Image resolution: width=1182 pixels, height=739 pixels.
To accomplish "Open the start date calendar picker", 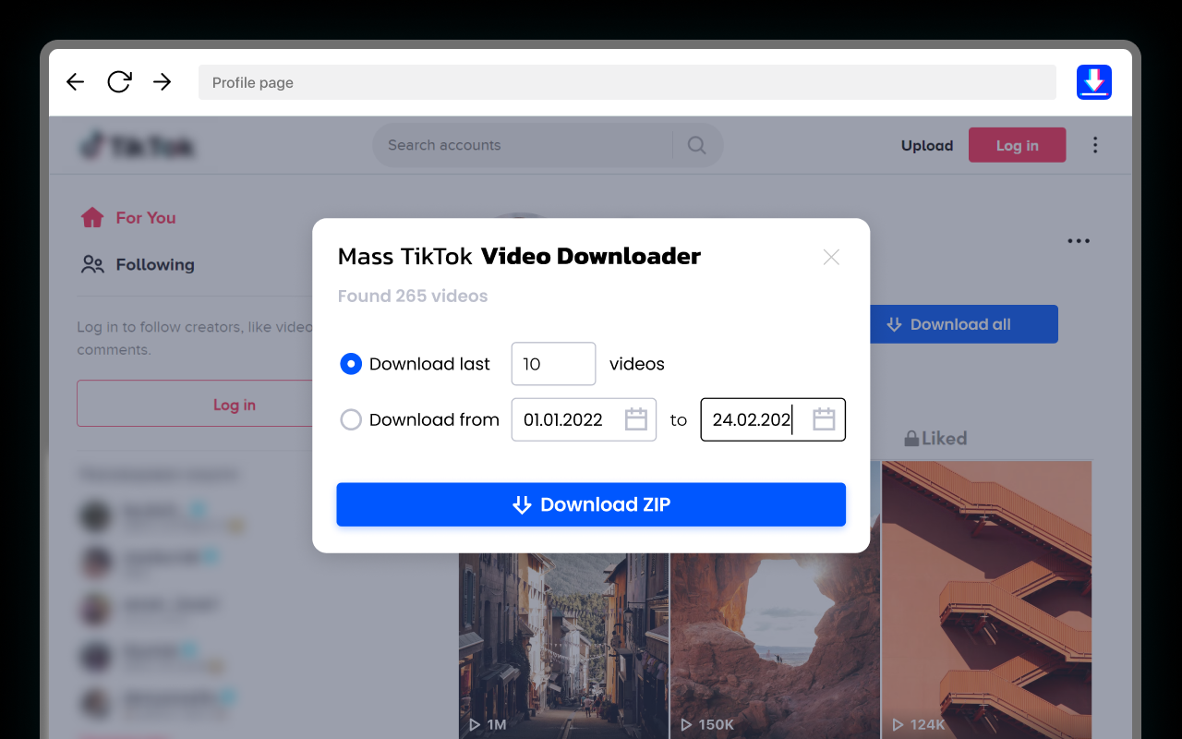I will pyautogui.click(x=635, y=419).
